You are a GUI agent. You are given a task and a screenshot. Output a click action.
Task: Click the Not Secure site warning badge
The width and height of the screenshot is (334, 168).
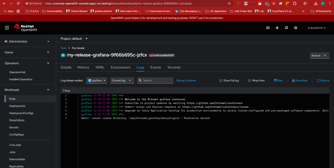pos(33,3)
